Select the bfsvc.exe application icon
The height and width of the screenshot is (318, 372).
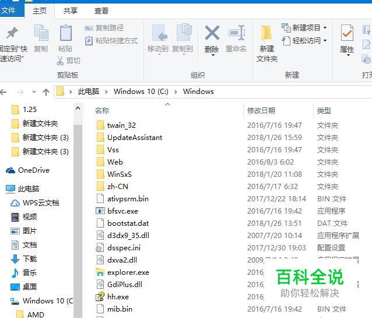click(100, 211)
